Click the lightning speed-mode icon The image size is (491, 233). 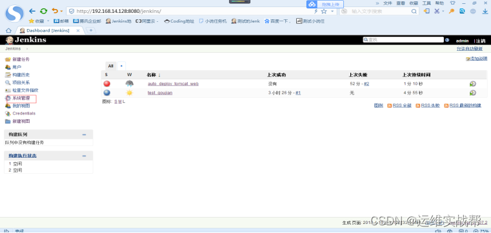coord(316,11)
